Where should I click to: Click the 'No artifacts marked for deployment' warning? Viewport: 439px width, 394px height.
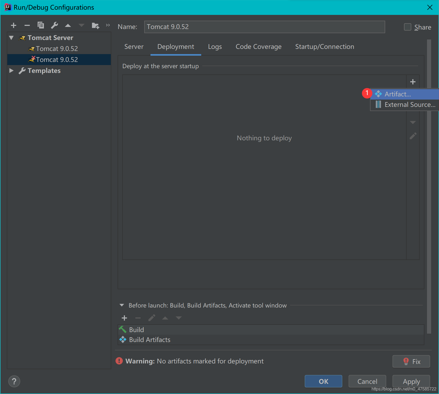[x=210, y=361]
